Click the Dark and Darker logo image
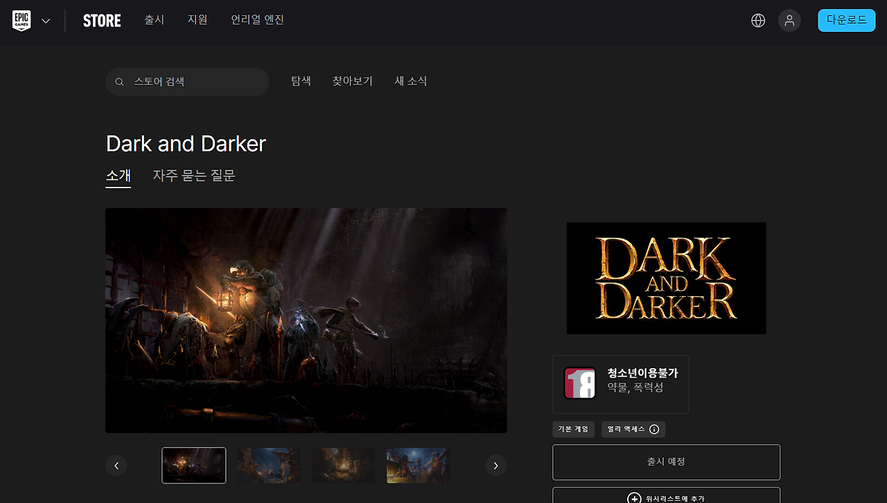The height and width of the screenshot is (503, 887). [667, 278]
